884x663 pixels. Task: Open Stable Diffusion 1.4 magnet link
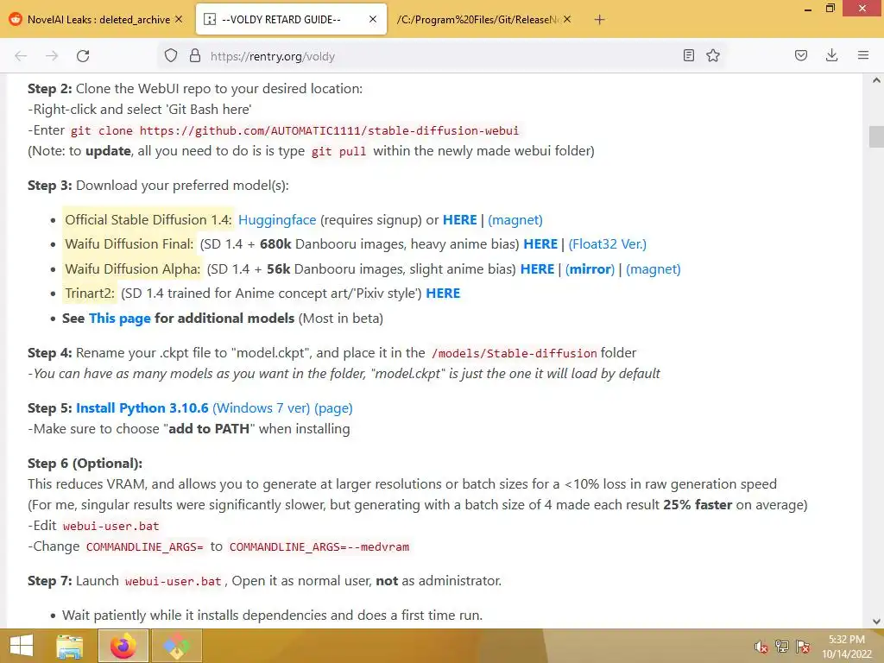click(x=515, y=220)
